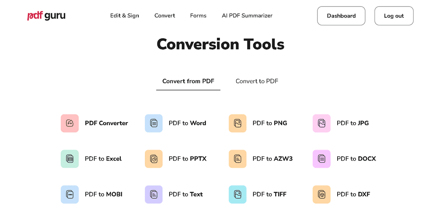Click the cyan PDF to TIFF icon

click(238, 194)
